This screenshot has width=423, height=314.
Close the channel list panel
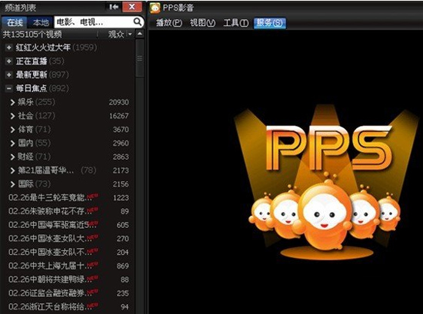132,7
